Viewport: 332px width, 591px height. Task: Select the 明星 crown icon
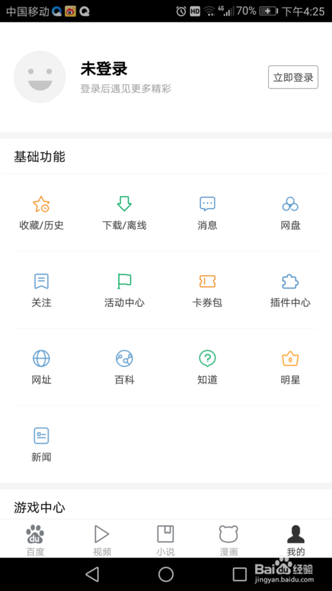290,358
